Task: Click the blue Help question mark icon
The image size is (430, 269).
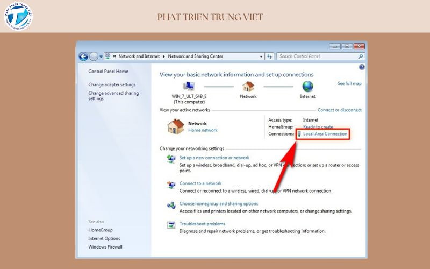Action: 362,67
